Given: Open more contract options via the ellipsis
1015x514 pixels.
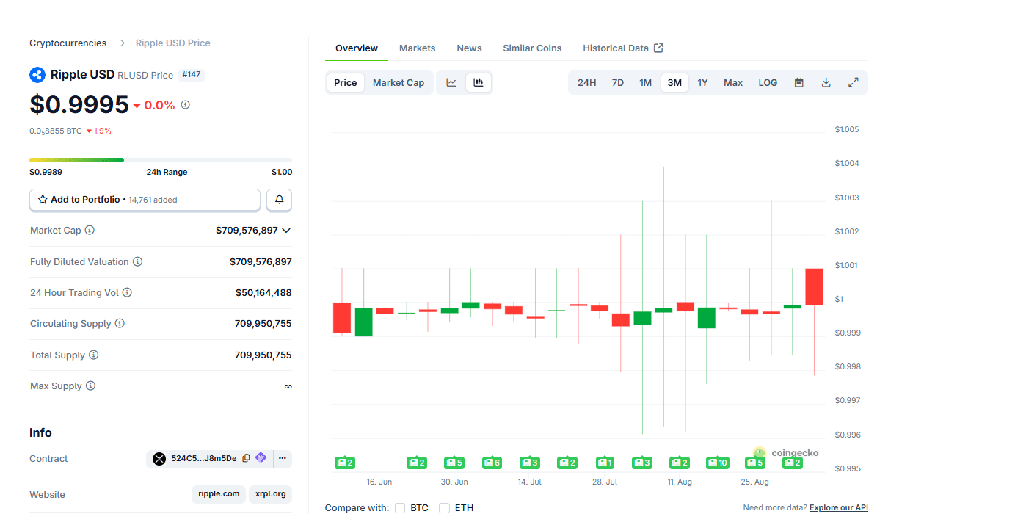Looking at the screenshot, I should 282,459.
